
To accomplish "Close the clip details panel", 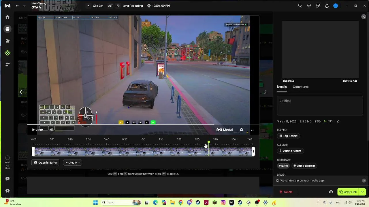I will [x=364, y=17].
